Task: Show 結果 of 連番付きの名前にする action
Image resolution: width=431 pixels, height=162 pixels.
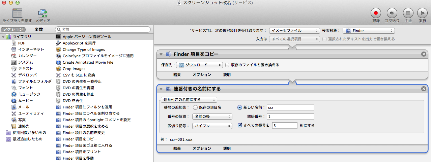Action: 177,149
